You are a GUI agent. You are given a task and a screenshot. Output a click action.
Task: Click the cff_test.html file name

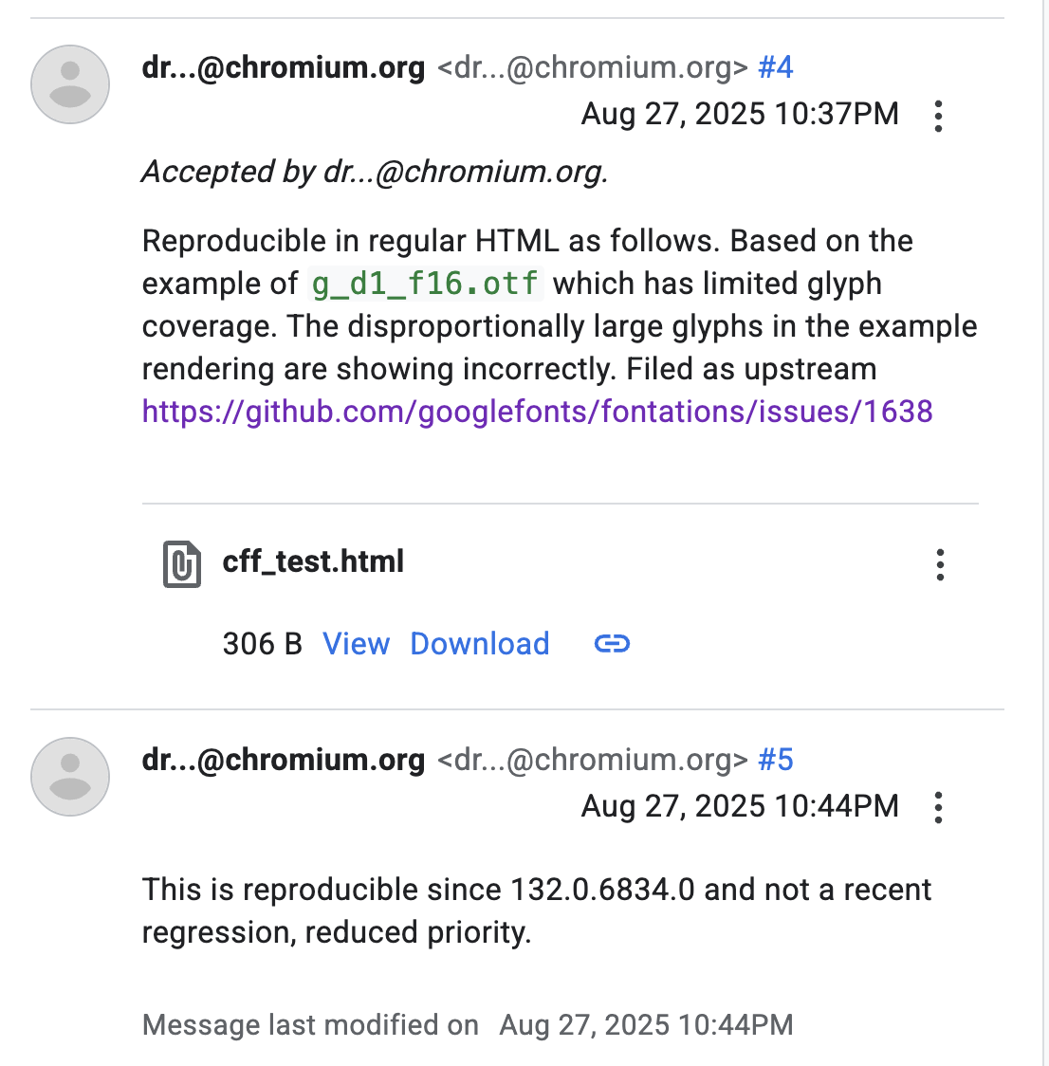click(x=313, y=561)
